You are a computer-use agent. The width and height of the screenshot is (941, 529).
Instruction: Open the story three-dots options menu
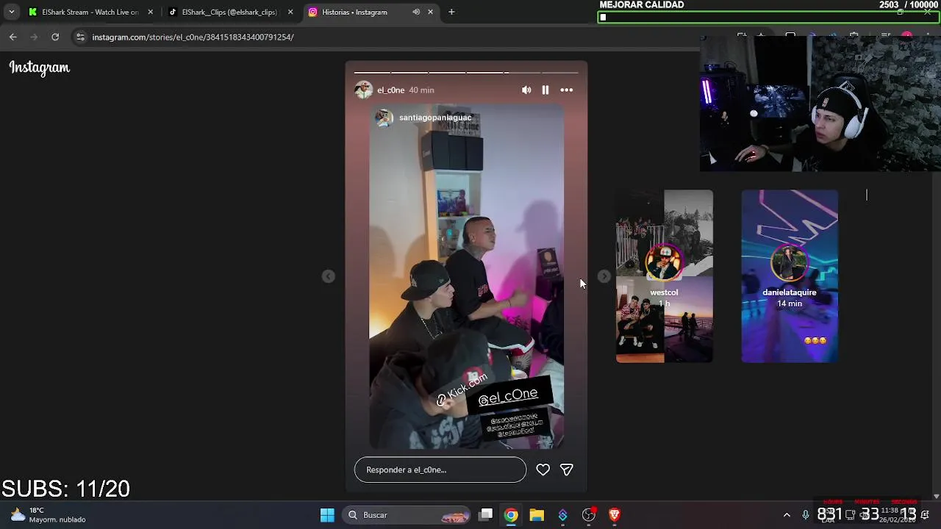click(567, 90)
